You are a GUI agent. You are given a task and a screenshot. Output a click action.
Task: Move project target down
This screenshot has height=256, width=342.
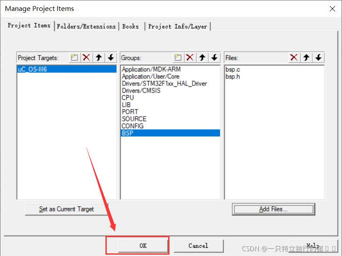coord(111,58)
